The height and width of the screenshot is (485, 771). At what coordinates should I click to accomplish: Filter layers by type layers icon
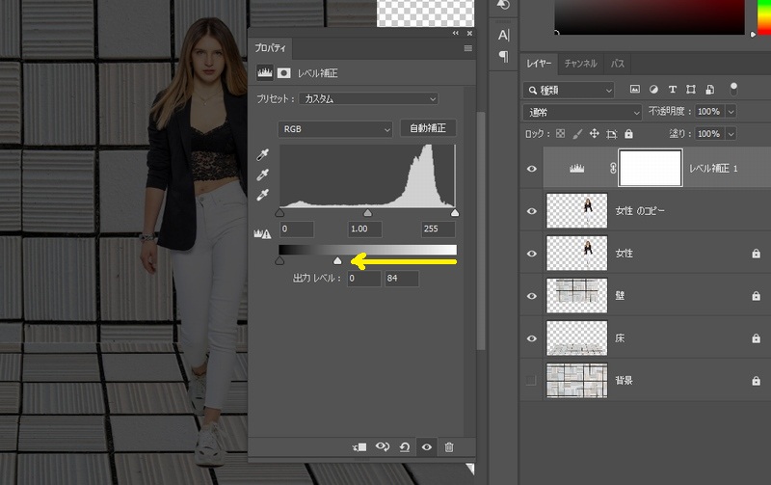coord(673,90)
